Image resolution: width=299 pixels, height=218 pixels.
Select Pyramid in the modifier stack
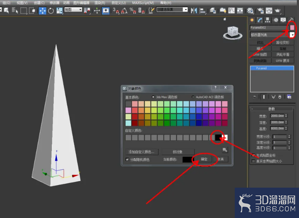(x=272, y=68)
